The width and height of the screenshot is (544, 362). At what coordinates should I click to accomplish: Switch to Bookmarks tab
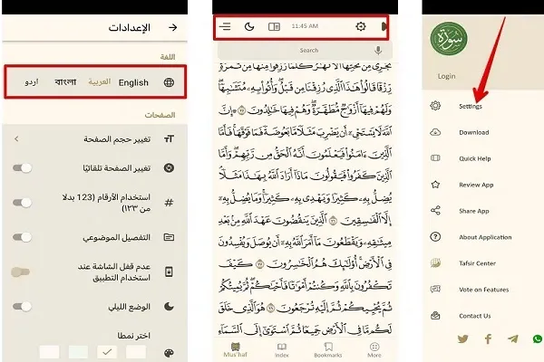pyautogui.click(x=328, y=349)
